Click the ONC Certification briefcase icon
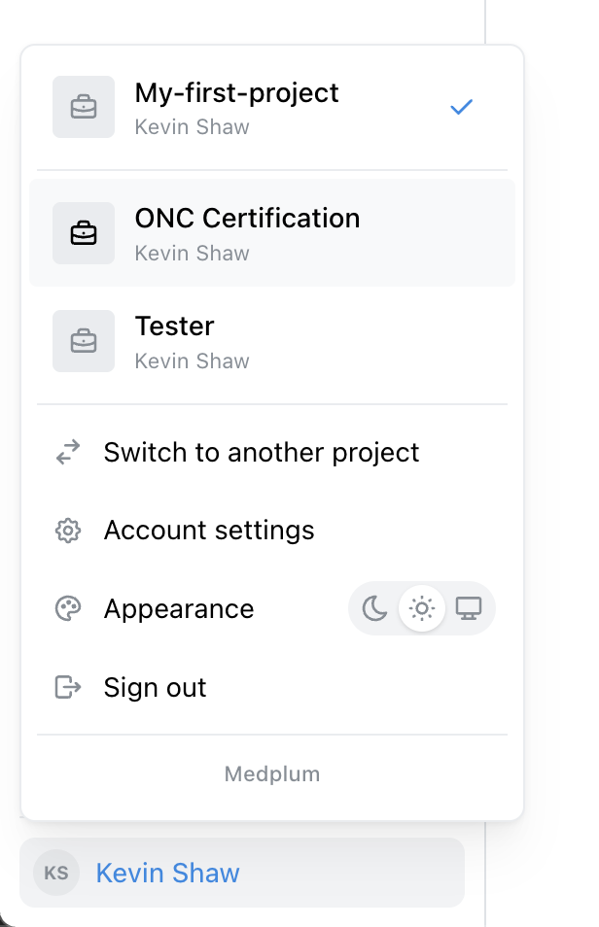Screen dimensions: 599x927 point(84,233)
